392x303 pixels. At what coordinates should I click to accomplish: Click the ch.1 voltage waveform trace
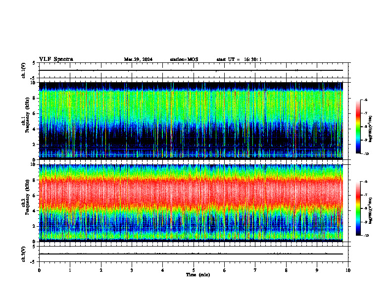[x=191, y=70]
